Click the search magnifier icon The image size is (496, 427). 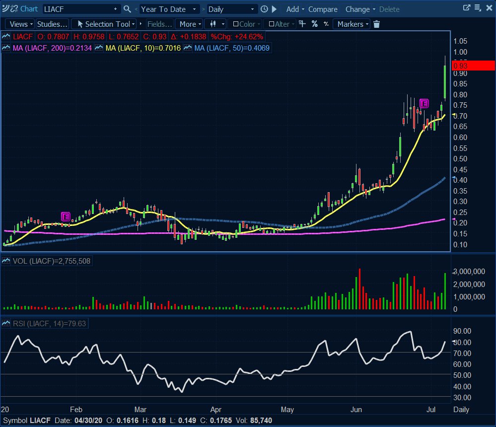[127, 9]
